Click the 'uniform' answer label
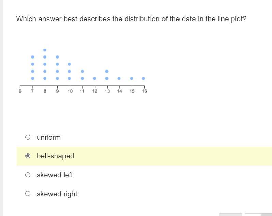This screenshot has height=216, width=272. pyautogui.click(x=49, y=137)
